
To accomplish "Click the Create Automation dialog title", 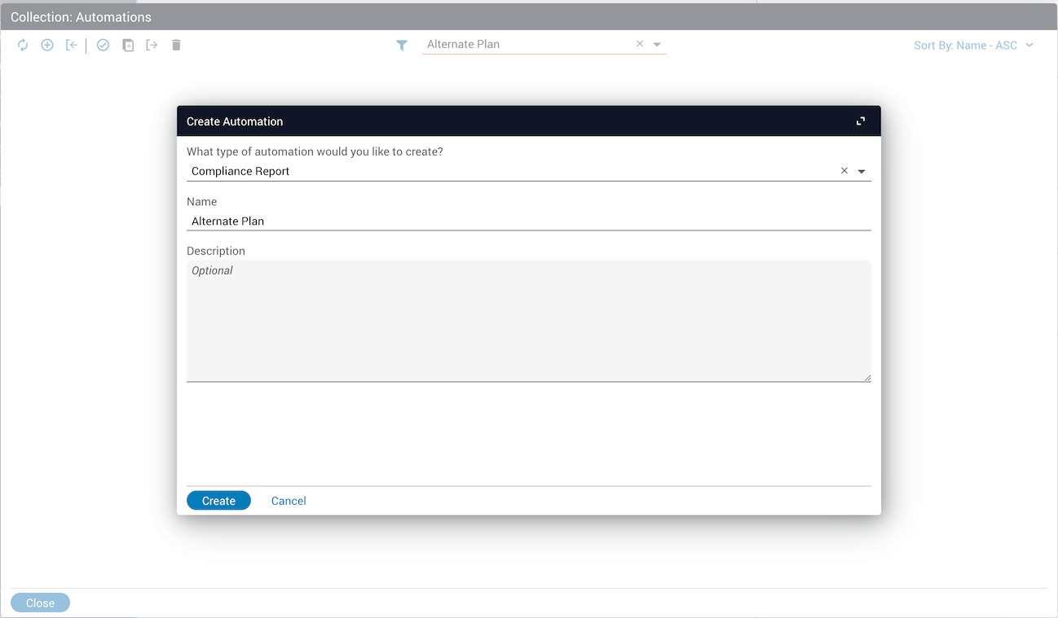I will click(x=235, y=121).
